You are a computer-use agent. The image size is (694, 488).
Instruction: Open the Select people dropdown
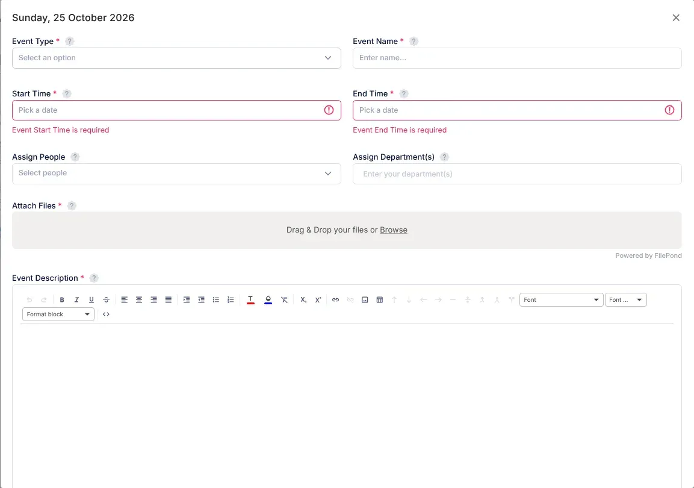(x=176, y=174)
